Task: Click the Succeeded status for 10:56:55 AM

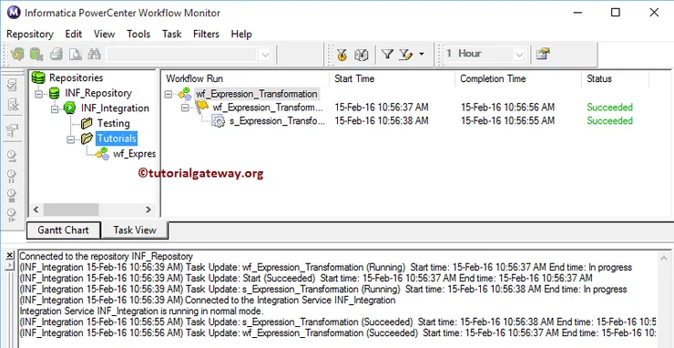Action: coord(609,121)
